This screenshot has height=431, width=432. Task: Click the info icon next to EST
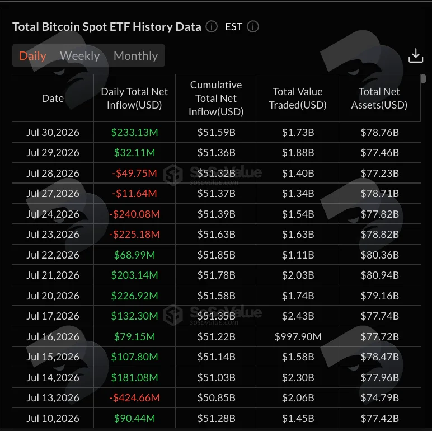(x=252, y=27)
